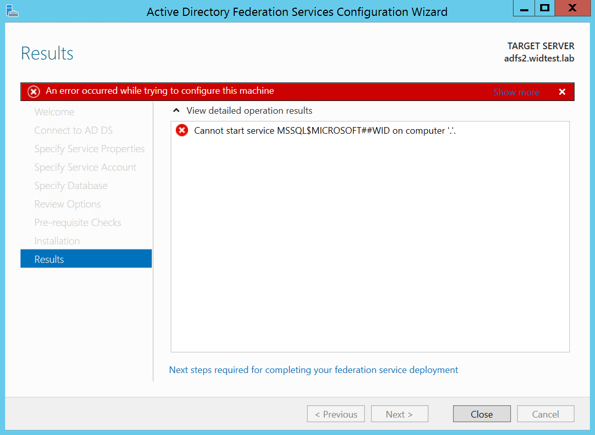The image size is (595, 435).
Task: Click the red error icon in the banner
Action: click(x=34, y=91)
